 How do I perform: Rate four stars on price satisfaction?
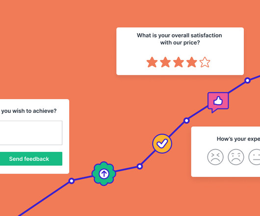[192, 62]
